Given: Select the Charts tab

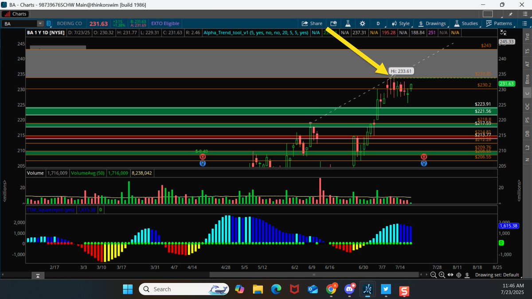Looking at the screenshot, I should 16,14.
